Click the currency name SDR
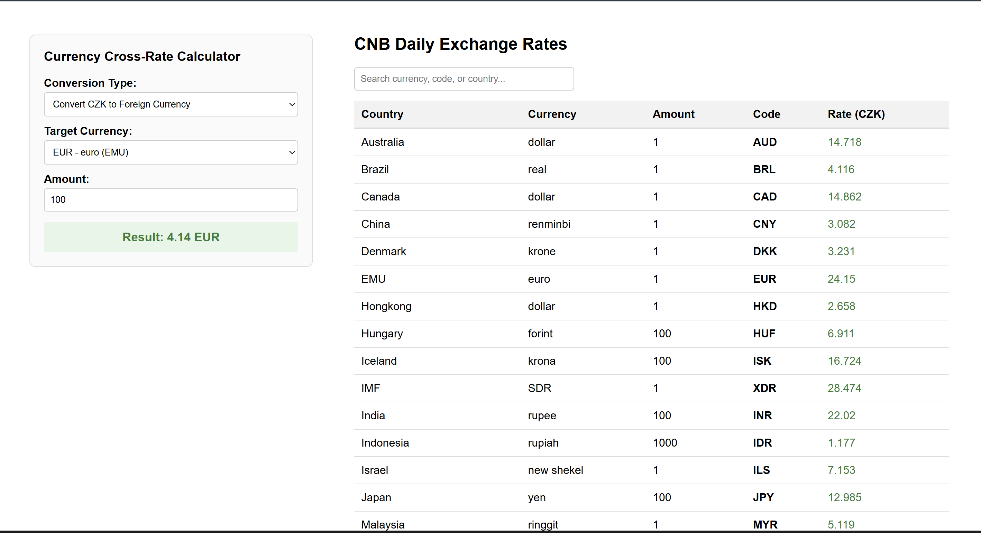This screenshot has height=533, width=981. [540, 389]
